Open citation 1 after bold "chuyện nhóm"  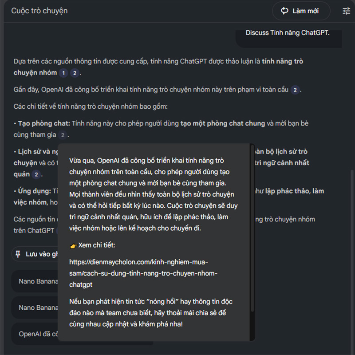pos(64,73)
